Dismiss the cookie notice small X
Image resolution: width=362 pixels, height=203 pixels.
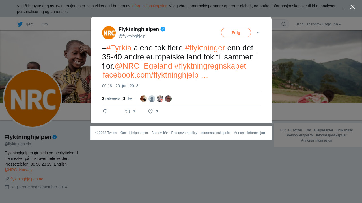click(343, 9)
